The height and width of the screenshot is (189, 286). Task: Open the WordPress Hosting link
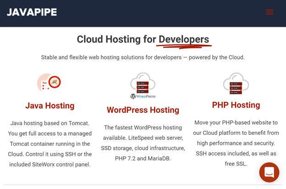pyautogui.click(x=143, y=110)
